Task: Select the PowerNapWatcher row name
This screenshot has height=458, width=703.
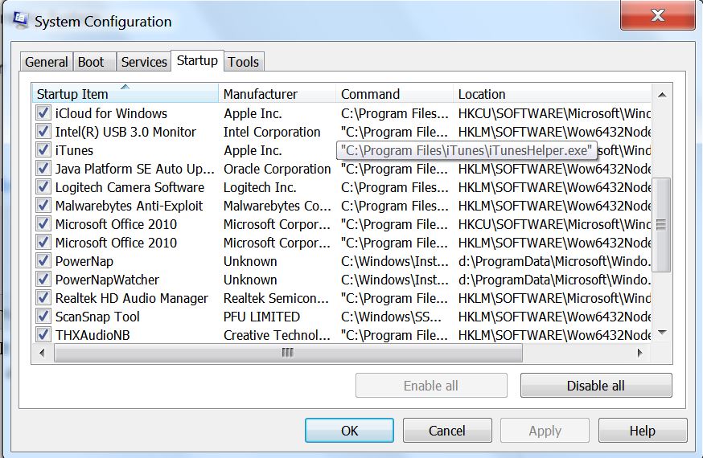Action: (107, 280)
